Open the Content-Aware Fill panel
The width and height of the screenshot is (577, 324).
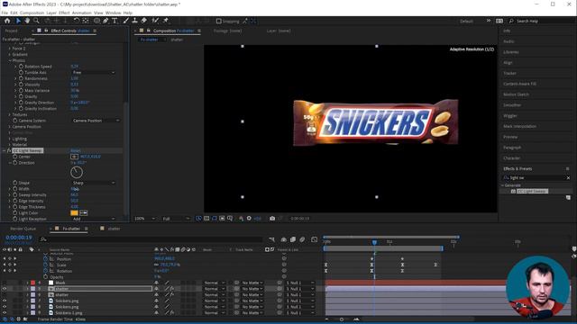[519, 84]
